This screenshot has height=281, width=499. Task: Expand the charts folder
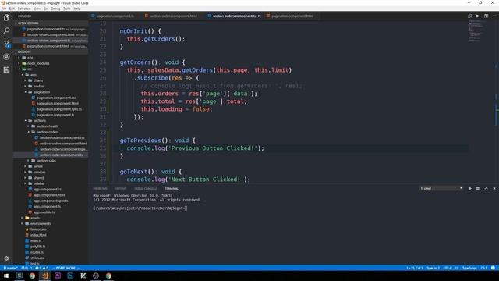point(38,80)
